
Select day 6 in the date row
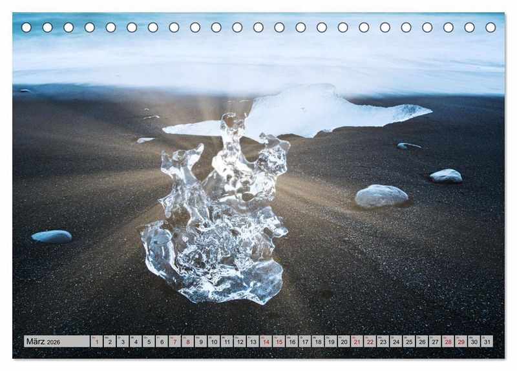click(162, 341)
